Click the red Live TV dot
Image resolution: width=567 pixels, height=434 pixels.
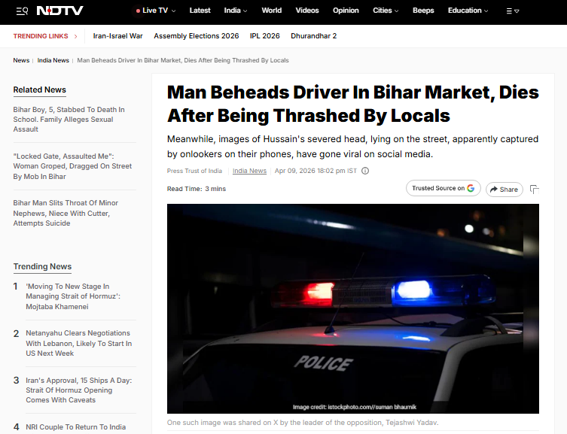pyautogui.click(x=138, y=11)
